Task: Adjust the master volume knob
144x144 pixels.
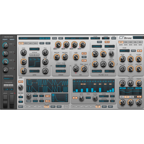Action: (x=139, y=83)
